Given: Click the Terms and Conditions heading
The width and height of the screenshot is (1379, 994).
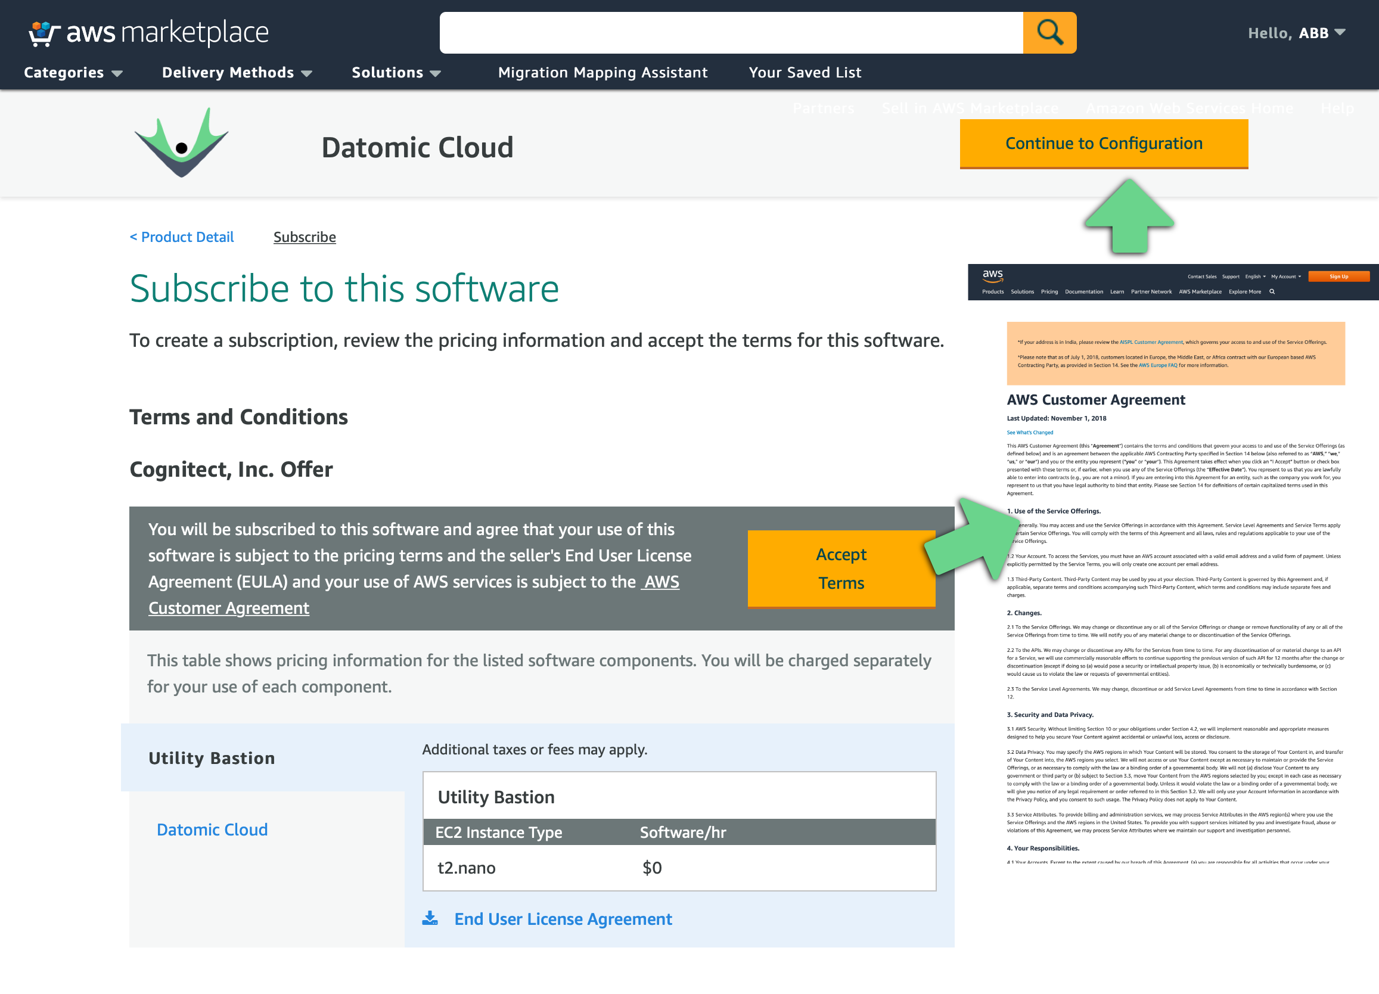Looking at the screenshot, I should coord(238,417).
